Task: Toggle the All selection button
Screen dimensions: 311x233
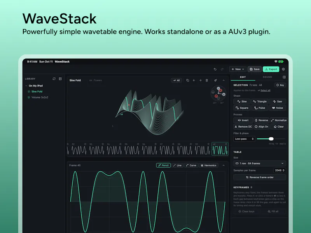Action: (x=176, y=80)
